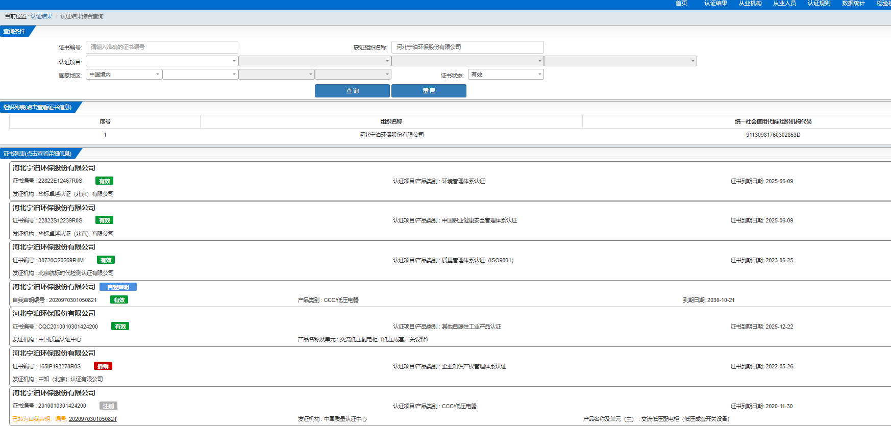The width and height of the screenshot is (891, 426).
Task: Click expiry date 2025-12-22
Action: [779, 327]
